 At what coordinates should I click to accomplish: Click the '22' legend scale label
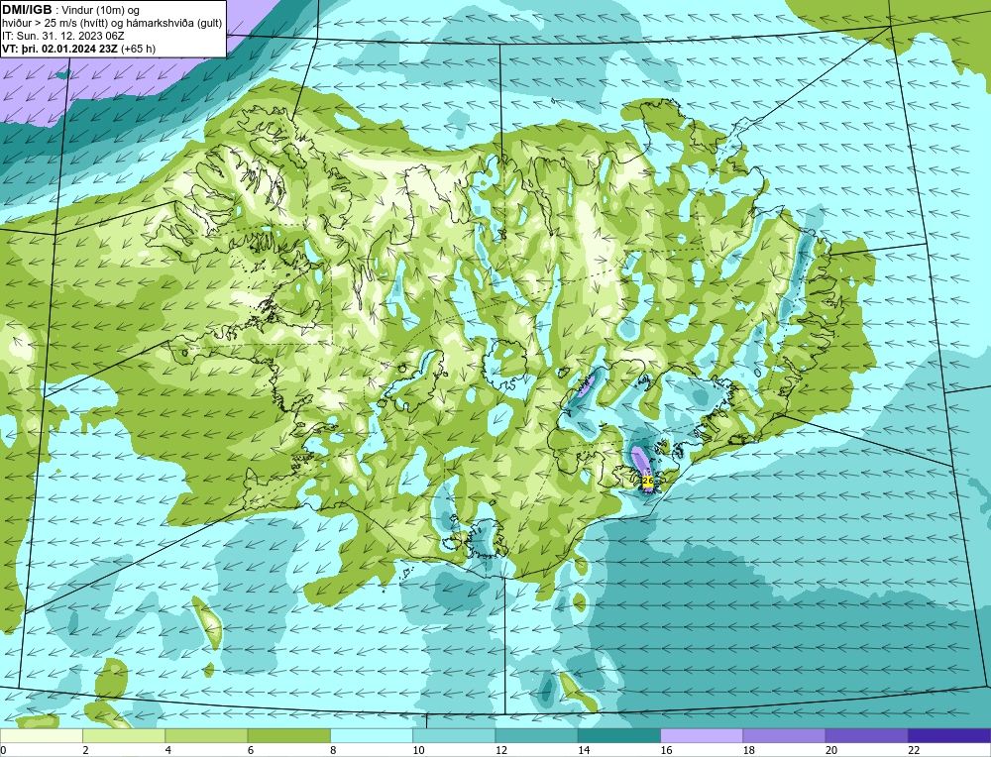point(914,750)
